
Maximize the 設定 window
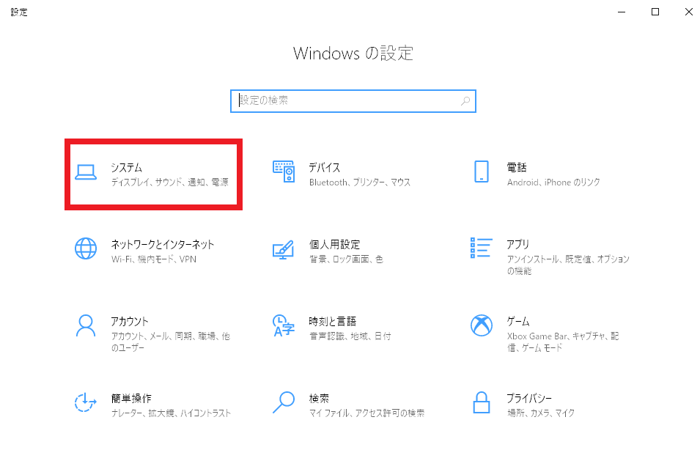[x=655, y=12]
